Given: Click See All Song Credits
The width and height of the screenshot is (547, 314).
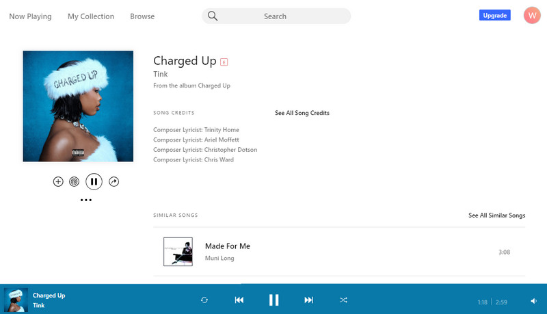Looking at the screenshot, I should click(302, 113).
